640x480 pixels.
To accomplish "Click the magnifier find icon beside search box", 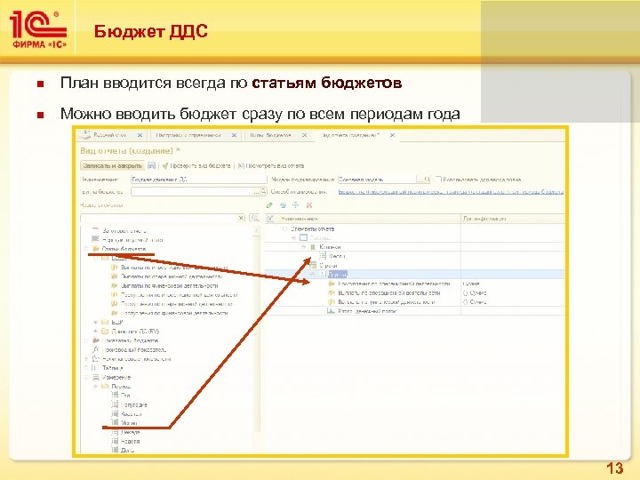I will click(255, 218).
